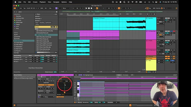Toggle Scale button in piano roll
The image size is (191, 107).
point(80,75)
